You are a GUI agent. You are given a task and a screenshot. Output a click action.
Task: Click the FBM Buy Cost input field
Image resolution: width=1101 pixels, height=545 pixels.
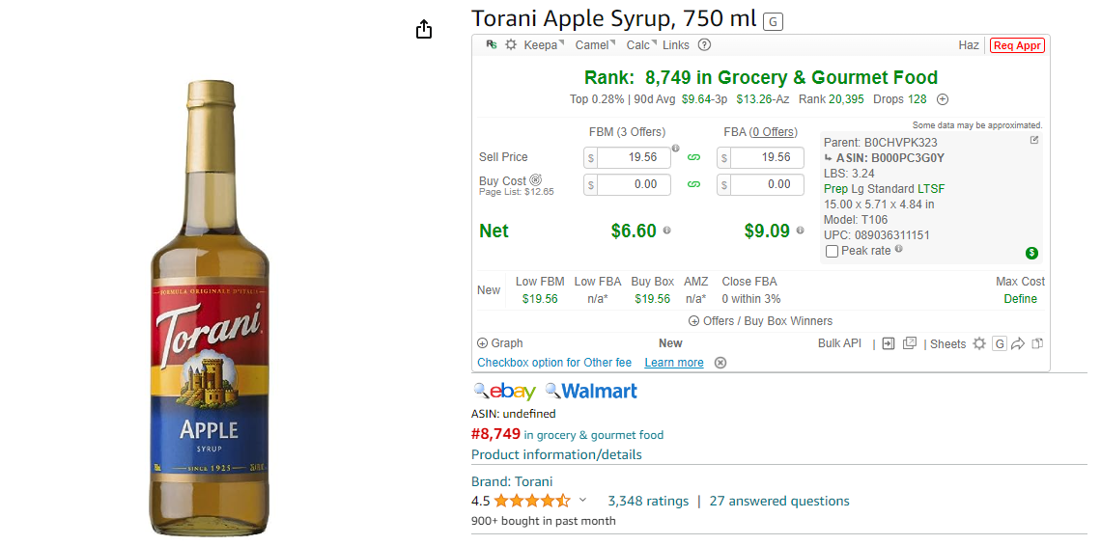635,184
